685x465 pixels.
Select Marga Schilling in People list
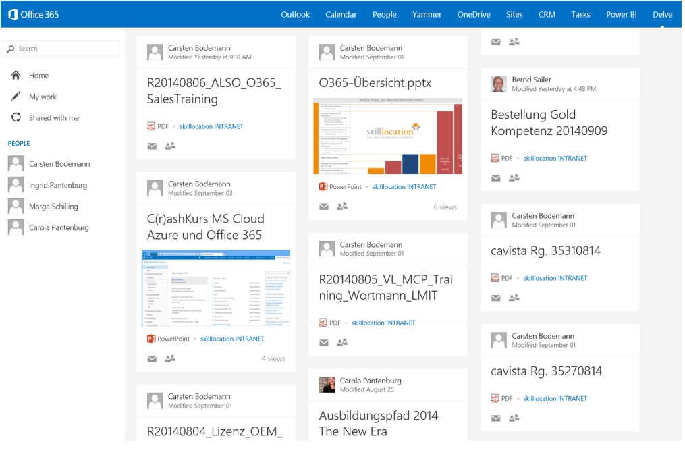point(53,207)
